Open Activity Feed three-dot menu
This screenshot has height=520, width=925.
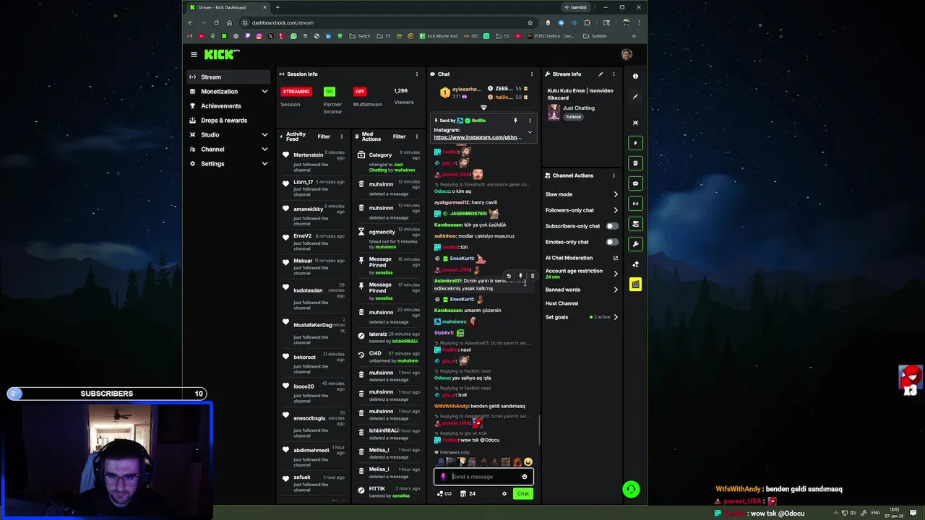click(x=342, y=136)
